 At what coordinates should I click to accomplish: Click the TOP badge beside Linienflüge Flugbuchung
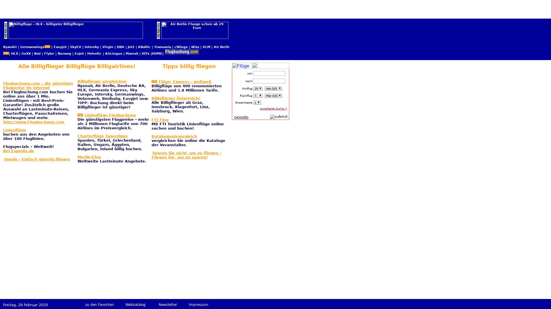click(81, 115)
